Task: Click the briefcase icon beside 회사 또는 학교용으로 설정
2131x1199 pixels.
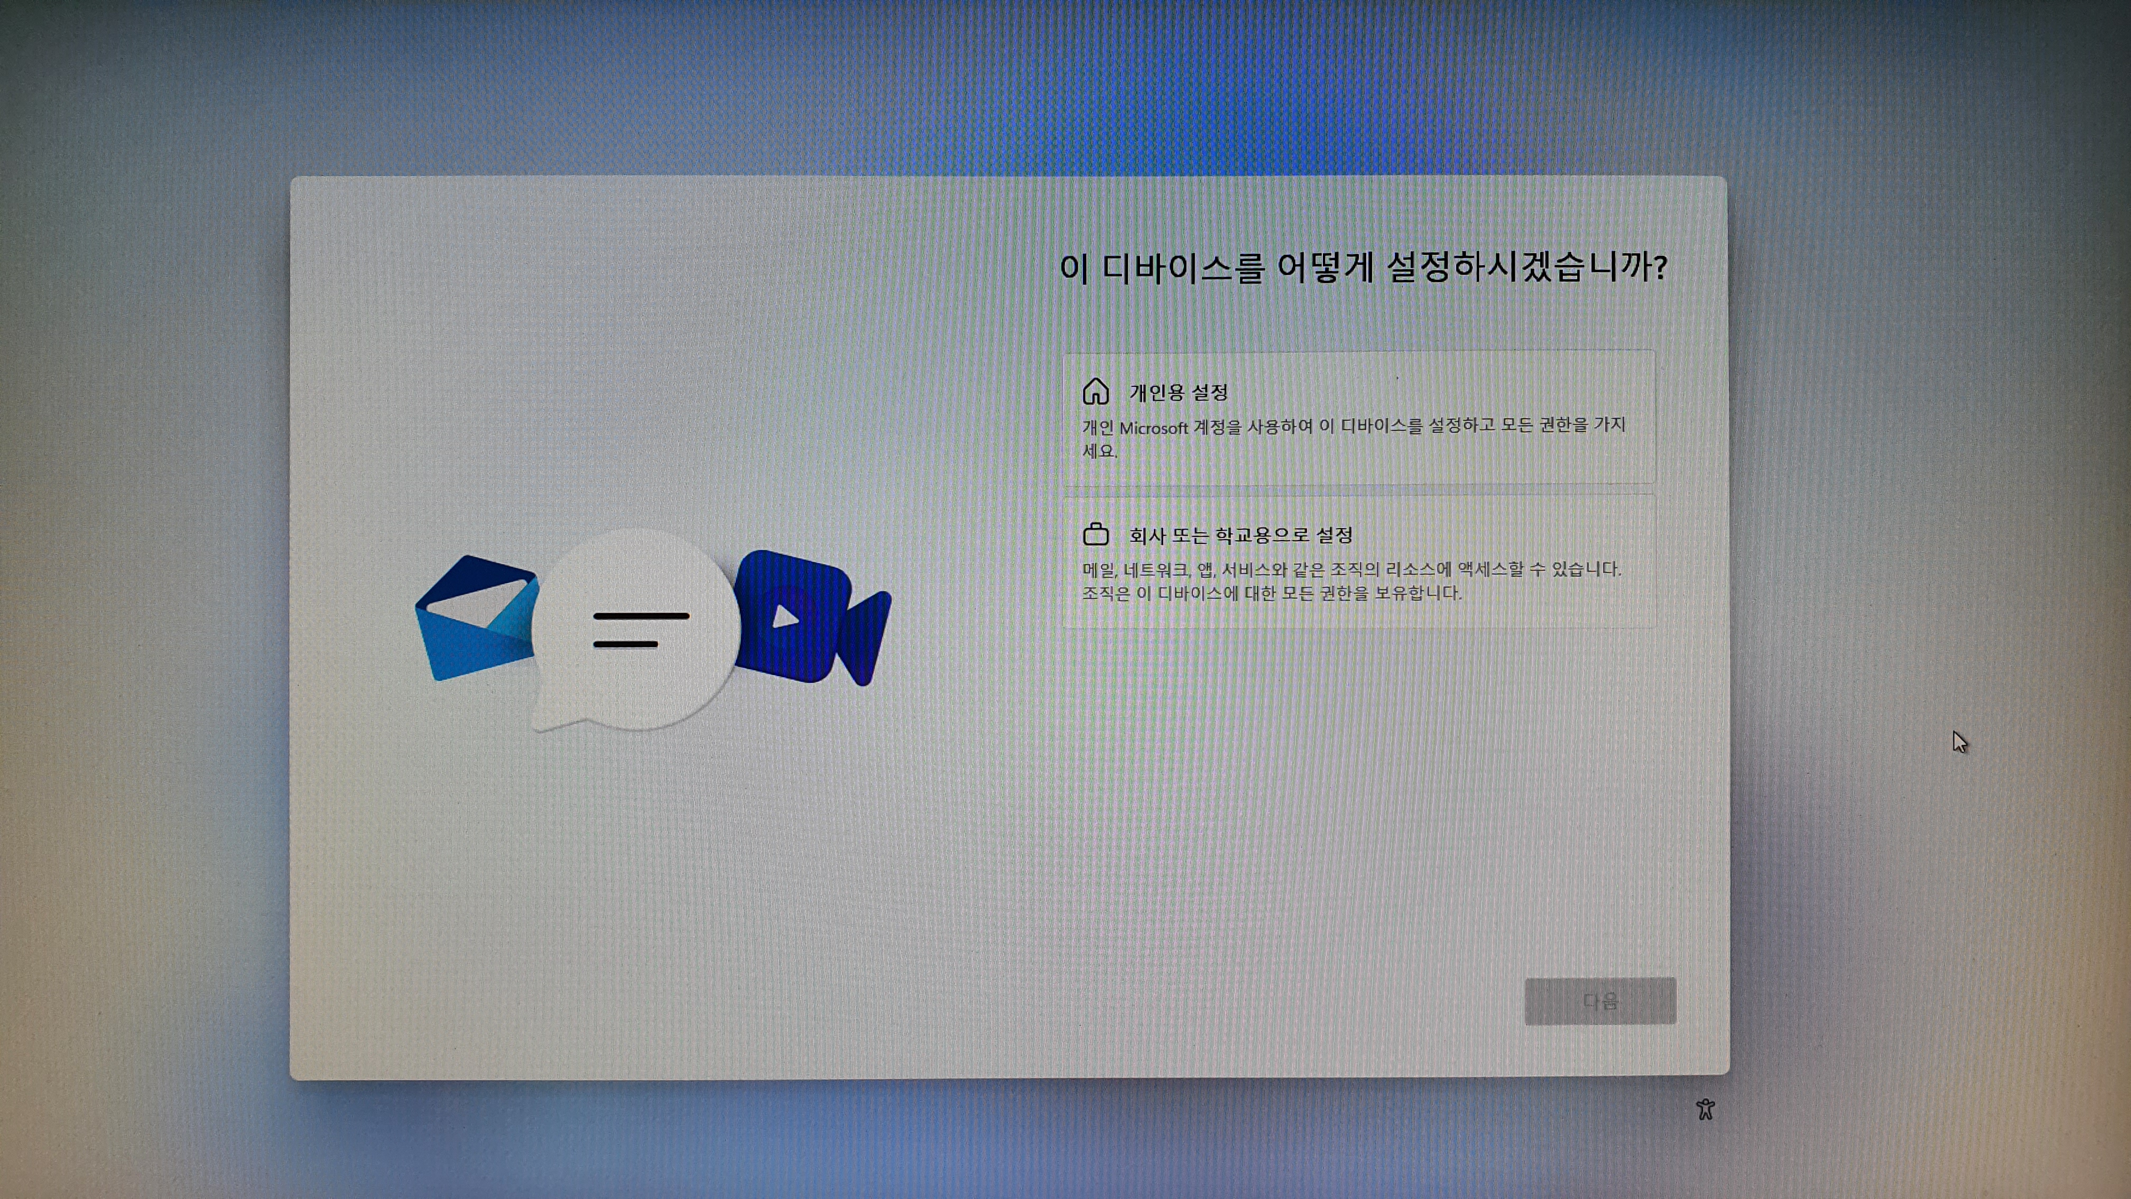Action: (x=1095, y=534)
